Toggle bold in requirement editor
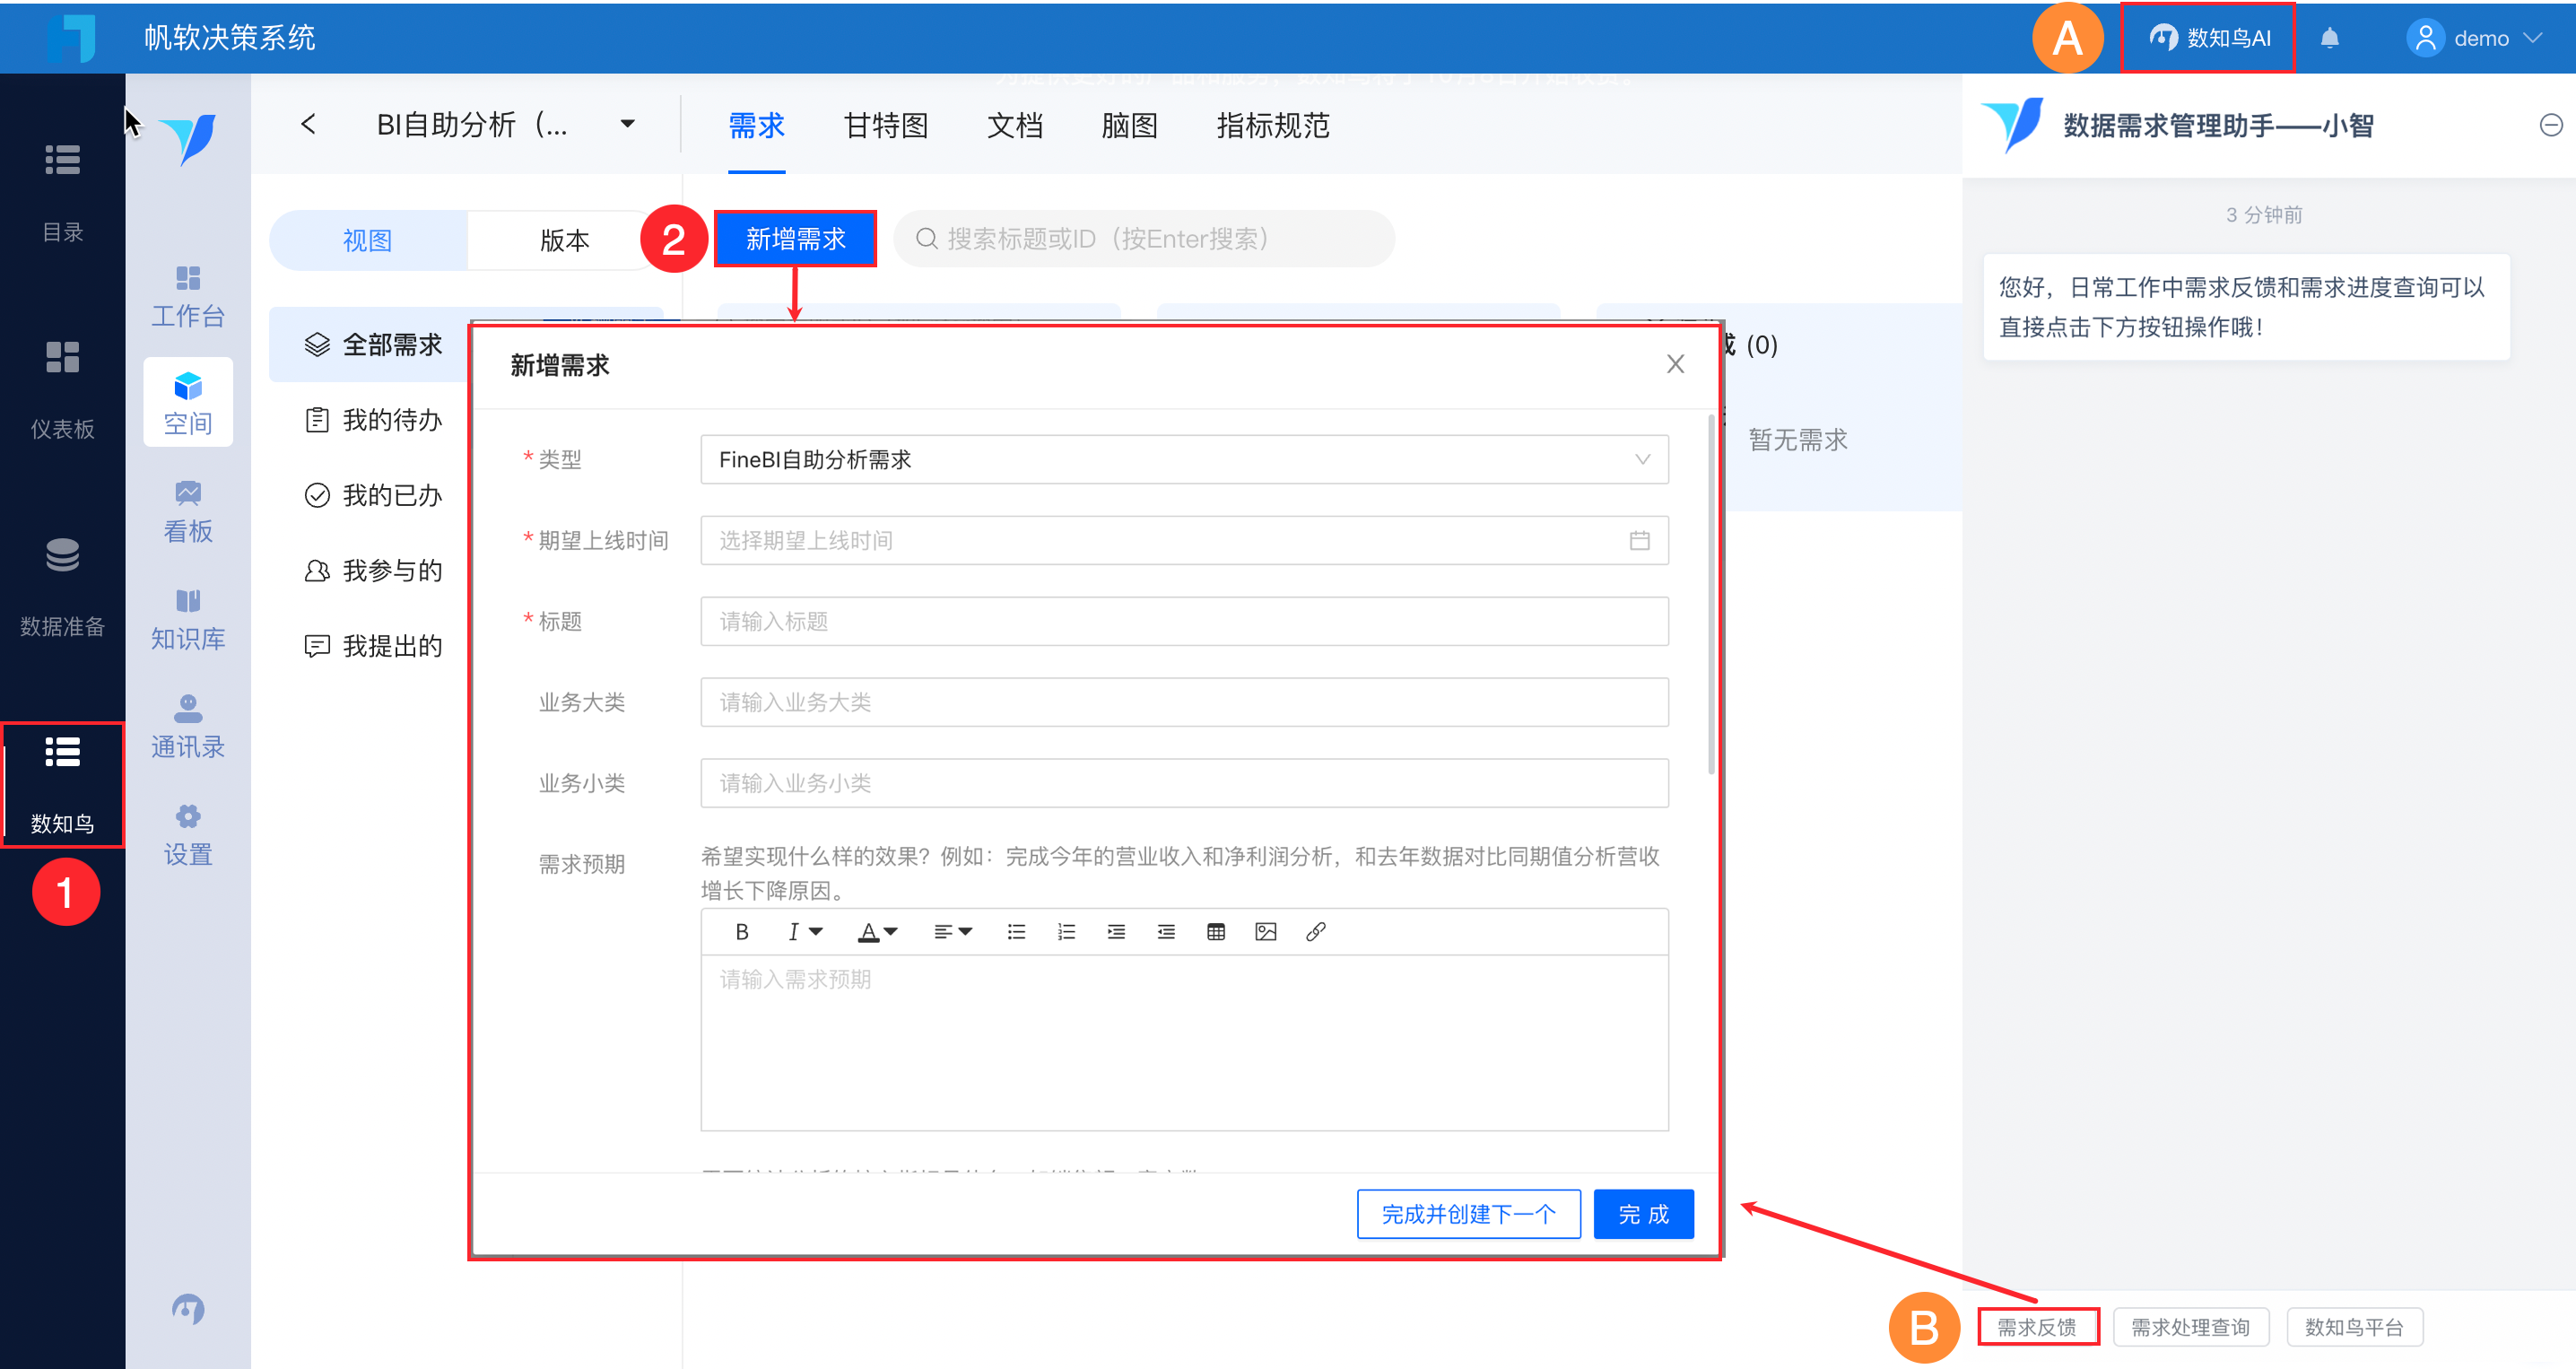 point(741,932)
